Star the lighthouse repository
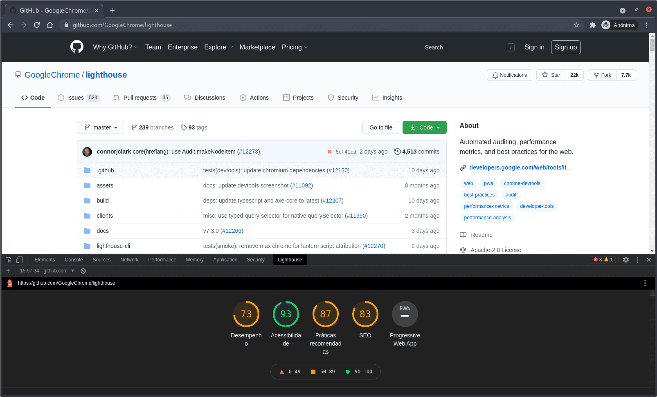This screenshot has width=657, height=397. point(551,75)
